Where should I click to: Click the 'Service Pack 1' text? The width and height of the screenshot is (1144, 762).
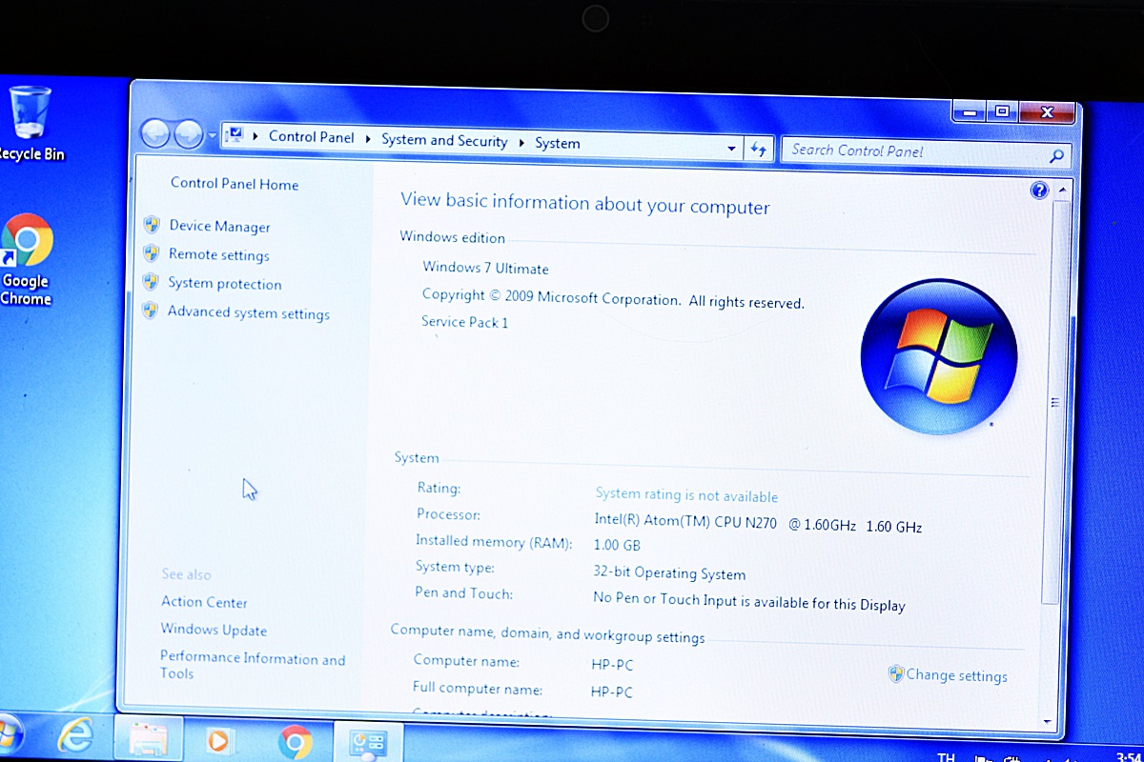(x=464, y=322)
